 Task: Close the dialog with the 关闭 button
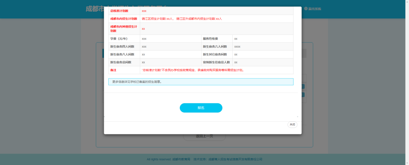(292, 125)
